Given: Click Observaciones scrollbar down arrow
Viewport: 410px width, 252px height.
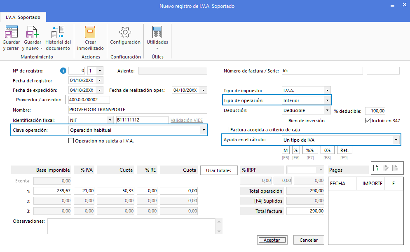Looking at the screenshot, I should tap(219, 231).
